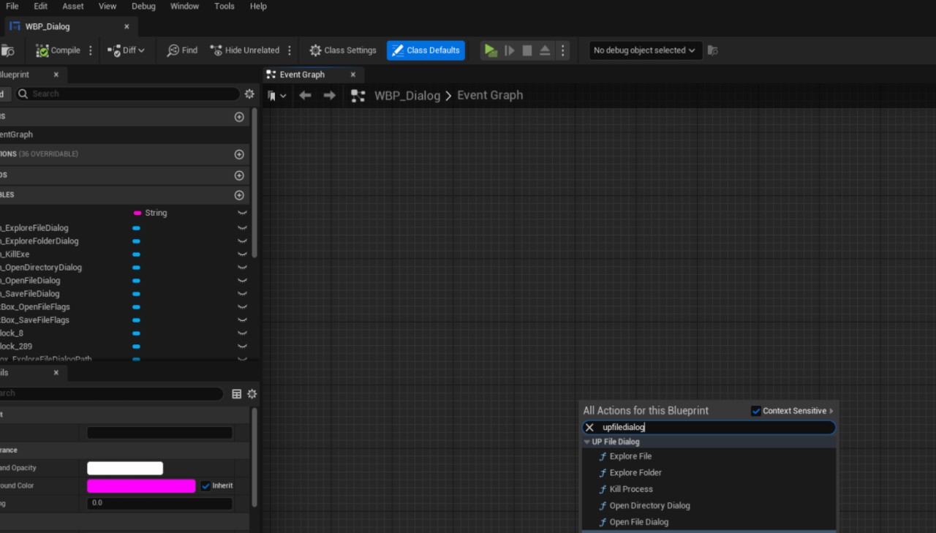Open bookmarks dropdown in graph toolbar
Screen dimensions: 936x533
(277, 96)
